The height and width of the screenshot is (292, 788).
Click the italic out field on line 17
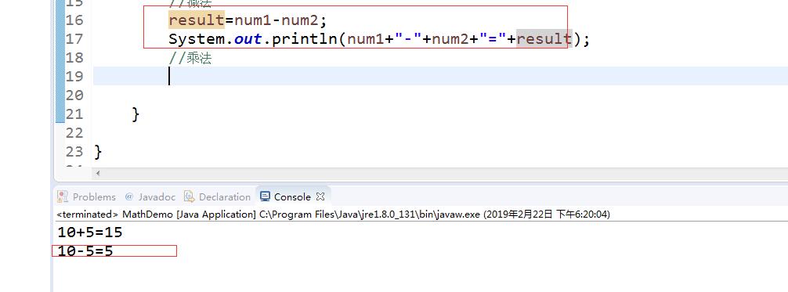248,38
